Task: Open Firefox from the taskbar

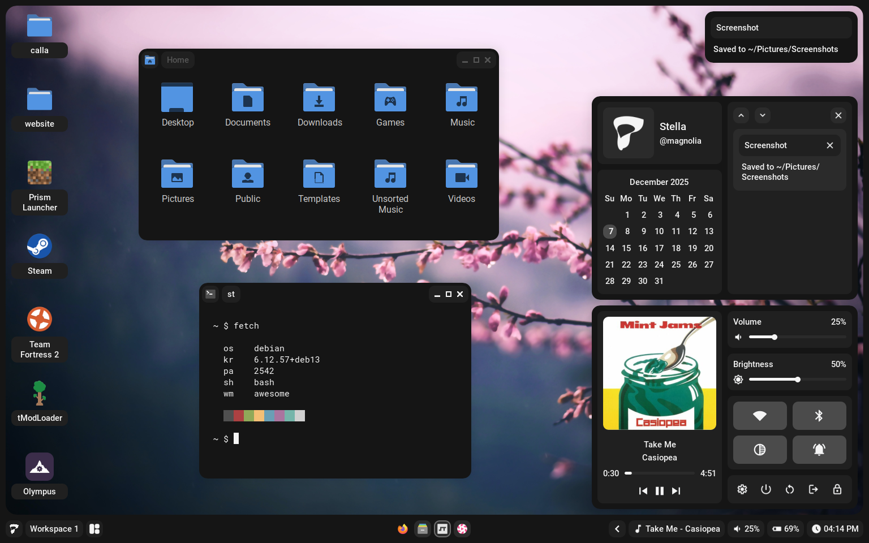Action: click(x=403, y=529)
